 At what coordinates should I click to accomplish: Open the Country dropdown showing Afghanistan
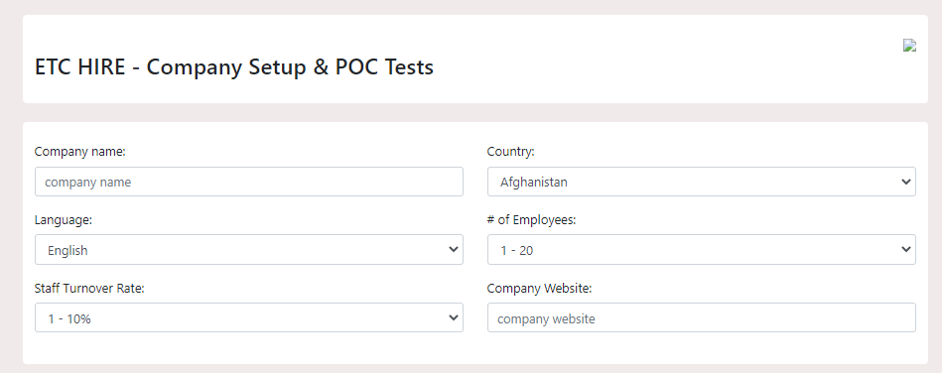pos(701,182)
